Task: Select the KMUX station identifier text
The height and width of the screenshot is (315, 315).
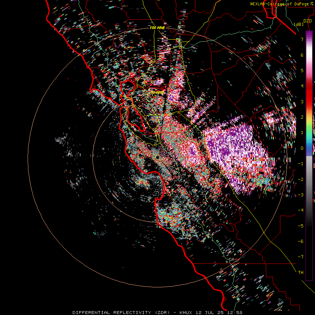Action: click(x=186, y=313)
